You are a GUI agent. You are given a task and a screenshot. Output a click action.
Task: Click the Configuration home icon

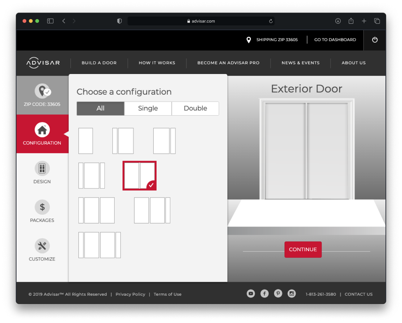pos(42,129)
